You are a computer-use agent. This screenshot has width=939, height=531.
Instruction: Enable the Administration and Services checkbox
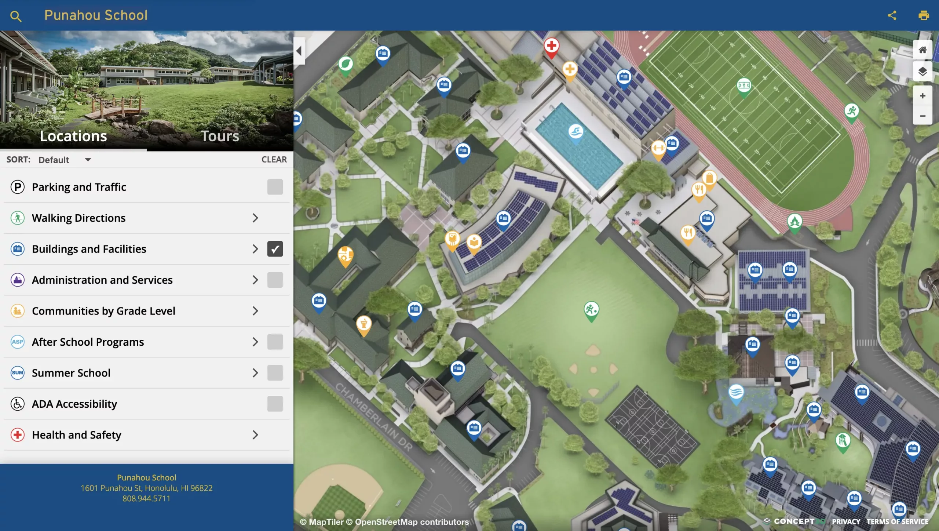(x=275, y=280)
